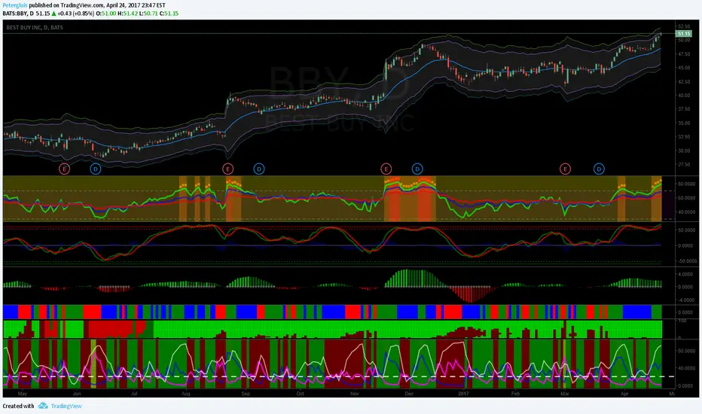Click the Jun label on time axis

tap(77, 394)
